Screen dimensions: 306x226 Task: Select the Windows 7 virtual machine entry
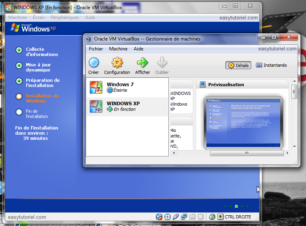click(127, 87)
